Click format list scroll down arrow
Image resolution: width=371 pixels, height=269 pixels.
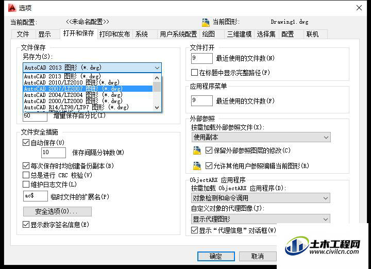[157, 107]
